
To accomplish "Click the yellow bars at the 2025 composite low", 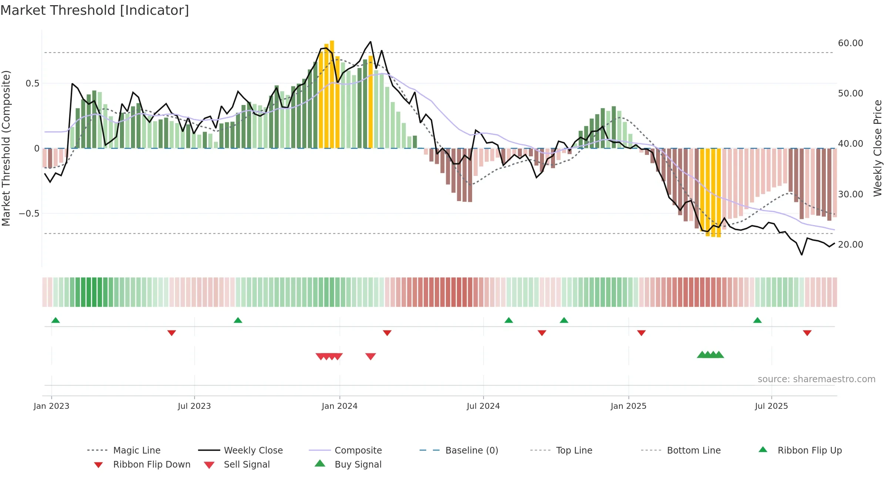I will tap(710, 193).
